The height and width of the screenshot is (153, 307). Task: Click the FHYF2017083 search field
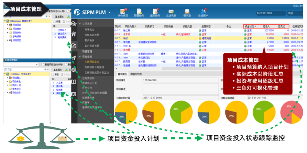[x=271, y=13]
